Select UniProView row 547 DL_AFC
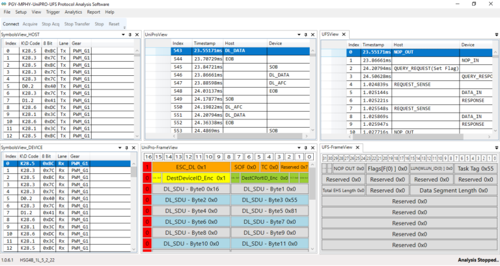Viewport: 500px width, 266px height. (240, 83)
